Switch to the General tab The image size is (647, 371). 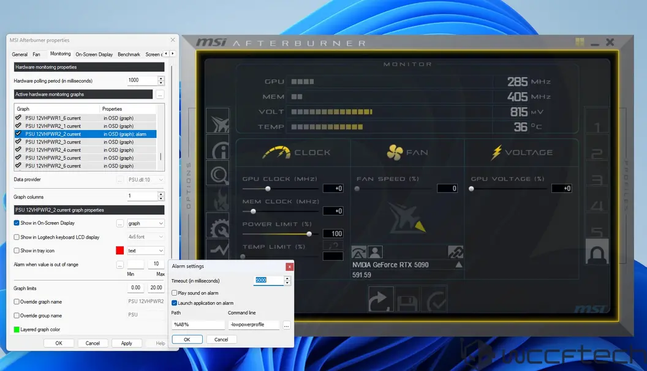click(x=20, y=54)
